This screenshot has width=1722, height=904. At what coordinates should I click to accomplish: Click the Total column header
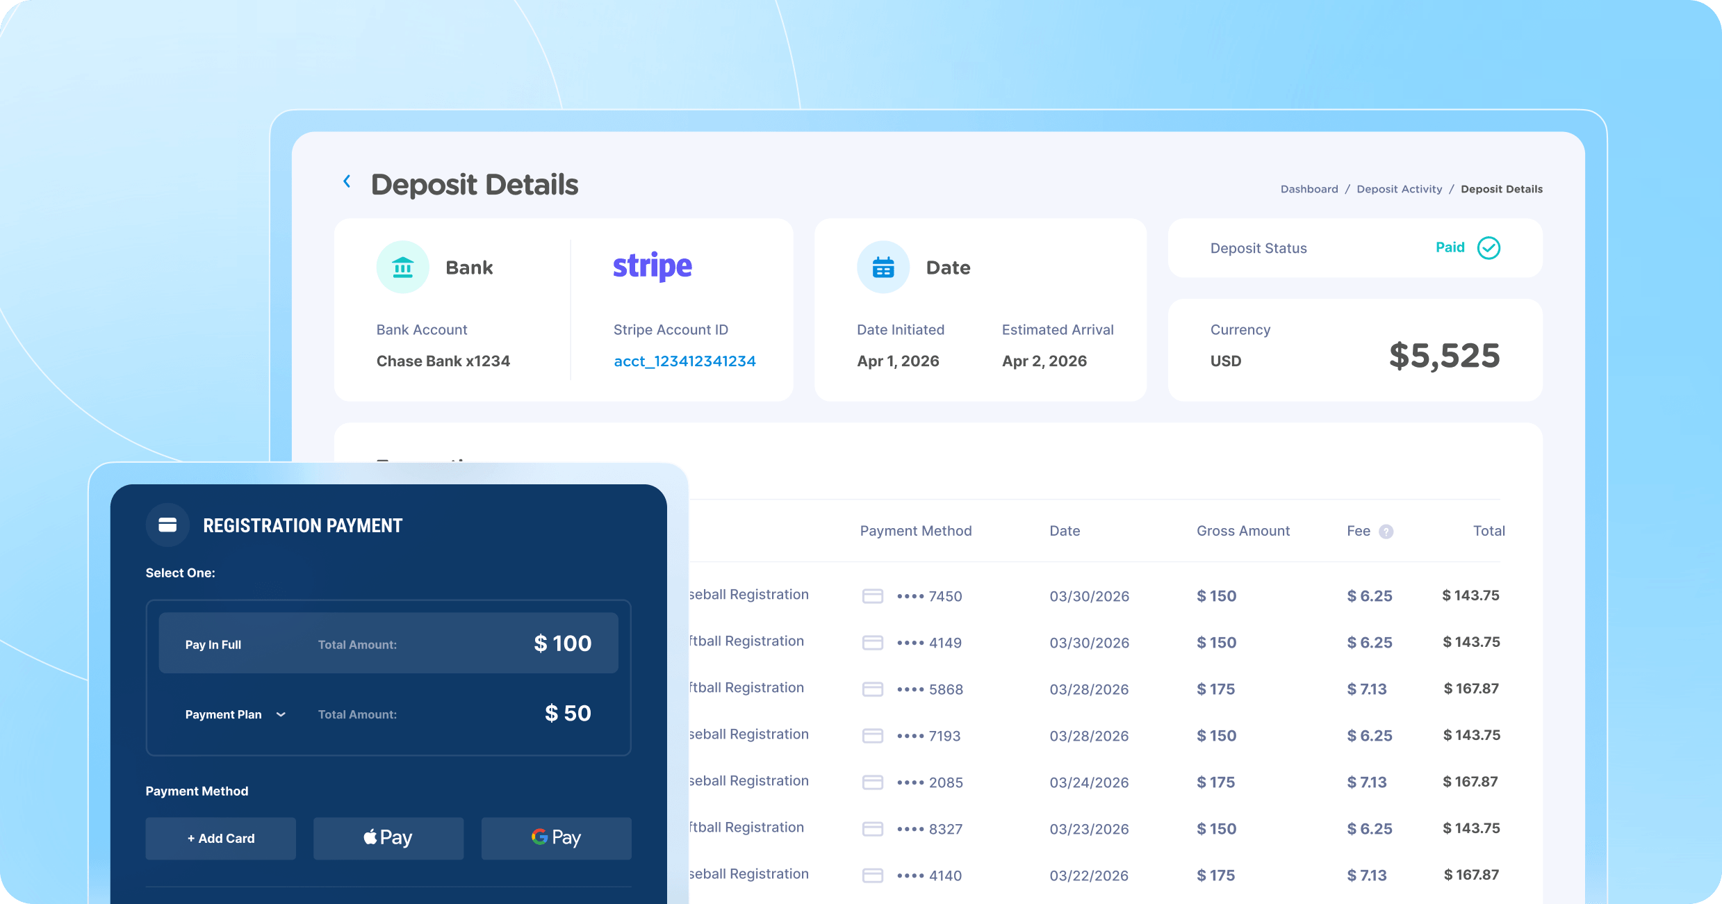coord(1489,531)
